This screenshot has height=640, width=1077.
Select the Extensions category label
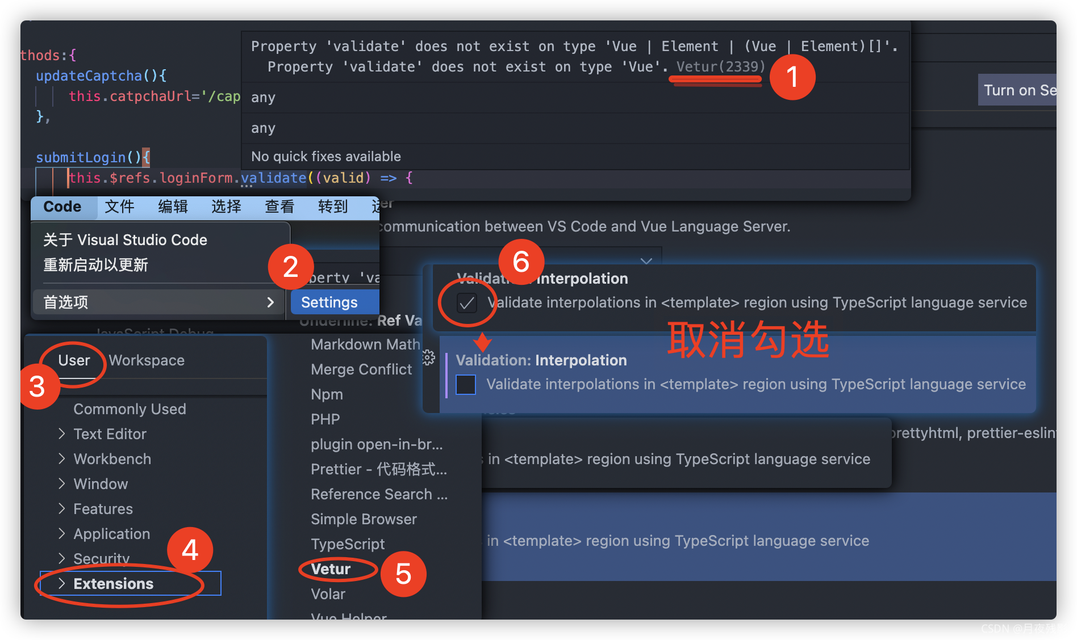click(114, 584)
